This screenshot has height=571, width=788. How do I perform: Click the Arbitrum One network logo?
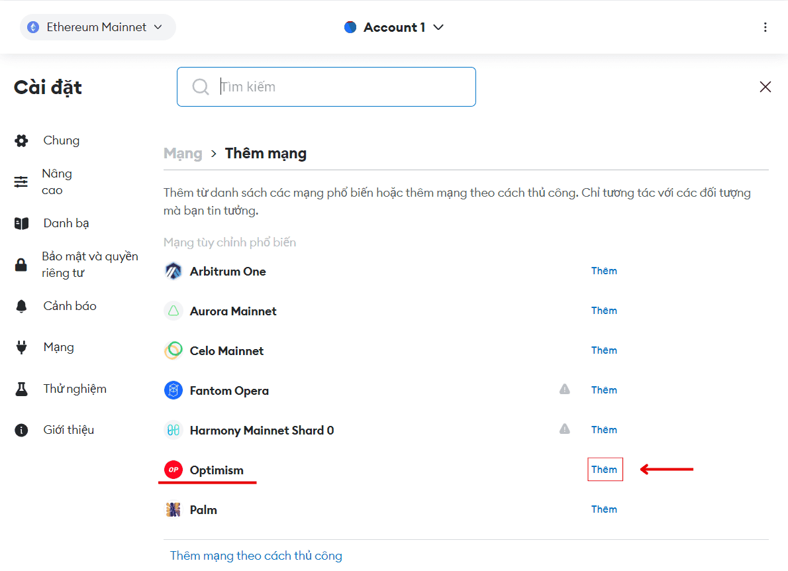pyautogui.click(x=173, y=271)
